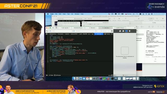Open the Text menu
167x94 pixels.
click(x=68, y=14)
